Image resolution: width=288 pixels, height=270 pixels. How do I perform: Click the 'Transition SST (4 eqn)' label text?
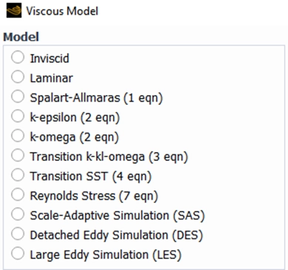click(x=91, y=176)
